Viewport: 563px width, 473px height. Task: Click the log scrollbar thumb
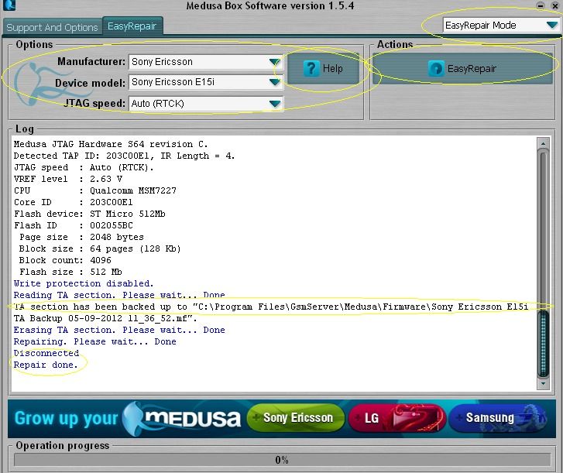(543, 344)
